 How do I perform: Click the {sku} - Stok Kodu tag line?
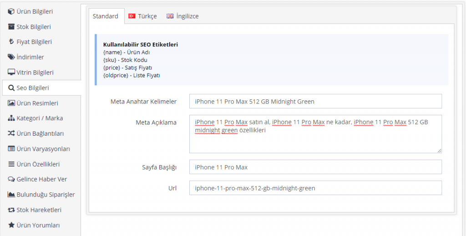(x=125, y=60)
